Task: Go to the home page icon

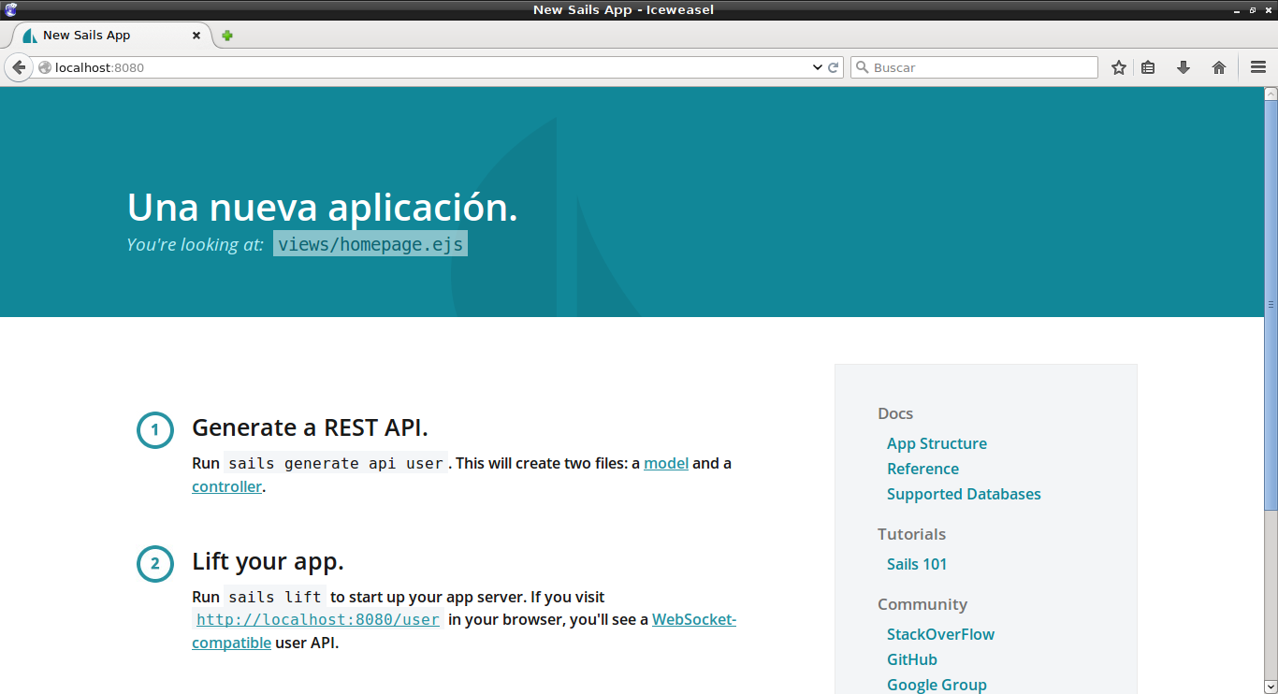Action: coord(1219,67)
